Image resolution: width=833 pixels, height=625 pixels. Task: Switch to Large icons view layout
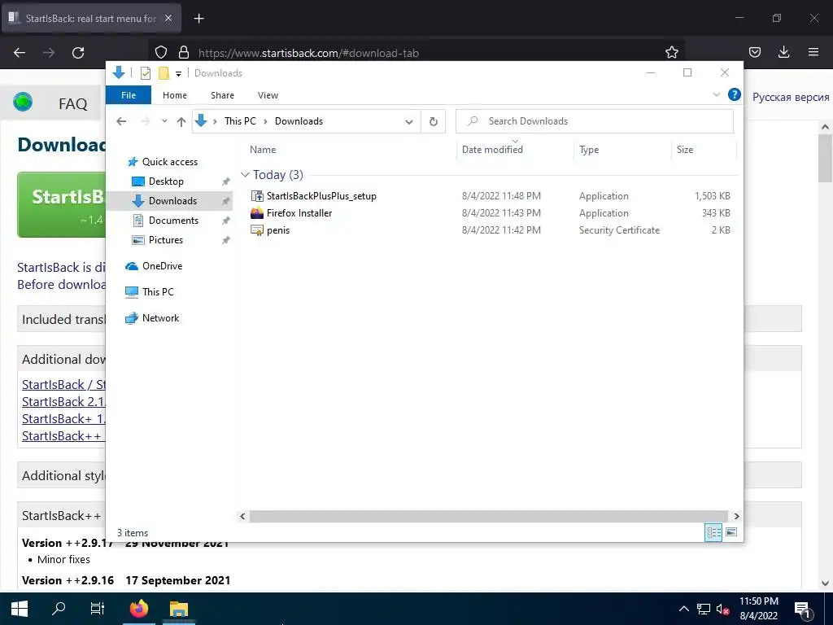tap(731, 532)
